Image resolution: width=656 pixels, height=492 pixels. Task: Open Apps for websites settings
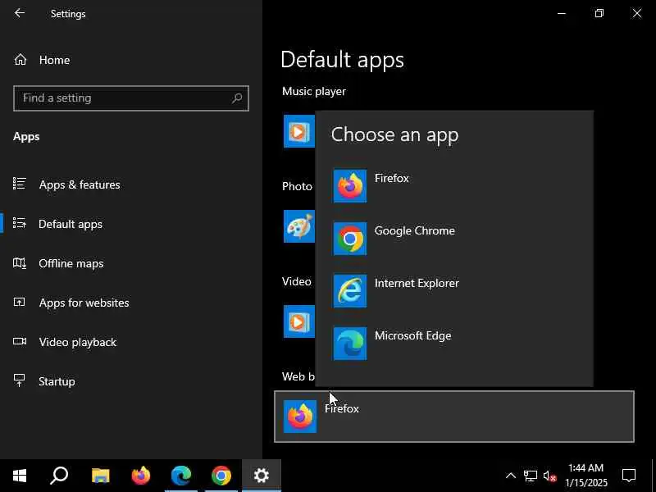84,303
